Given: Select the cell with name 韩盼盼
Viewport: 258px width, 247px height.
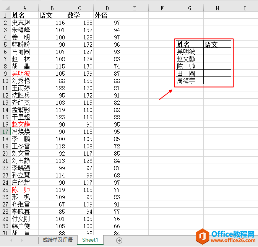Looking at the screenshot, I should tap(25, 44).
